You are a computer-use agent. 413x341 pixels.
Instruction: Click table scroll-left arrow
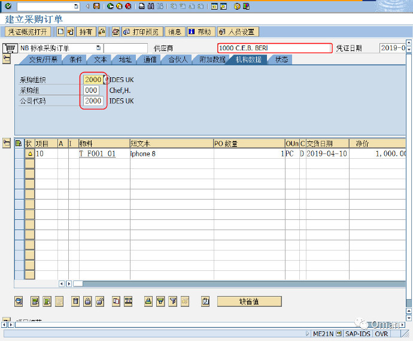click(62, 284)
